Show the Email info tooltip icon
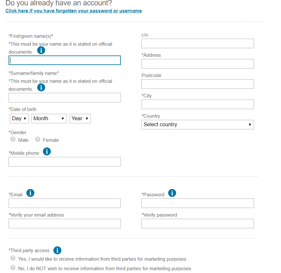This screenshot has height=273, width=281. click(x=30, y=193)
